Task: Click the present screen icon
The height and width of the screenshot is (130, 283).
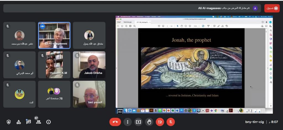Action: pos(138,122)
